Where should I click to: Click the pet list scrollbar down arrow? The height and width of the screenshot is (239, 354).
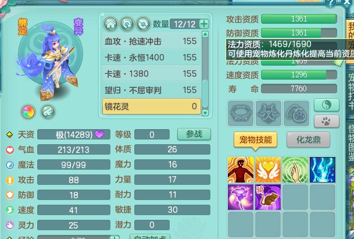(205, 113)
